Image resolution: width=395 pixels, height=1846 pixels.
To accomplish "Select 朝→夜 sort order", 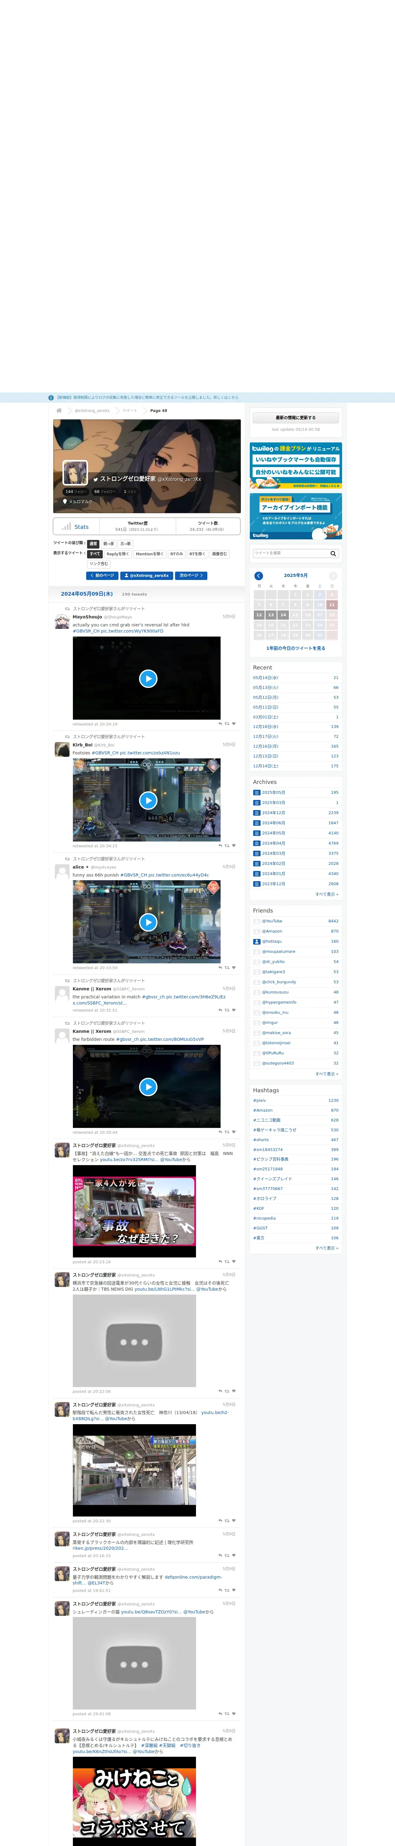I will (108, 544).
